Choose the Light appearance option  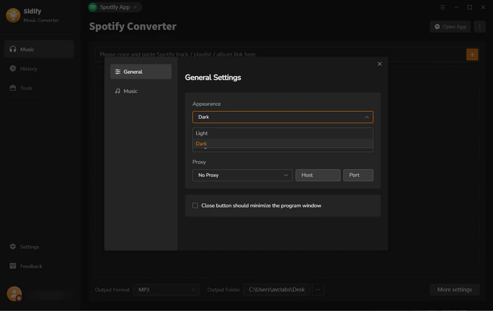283,133
